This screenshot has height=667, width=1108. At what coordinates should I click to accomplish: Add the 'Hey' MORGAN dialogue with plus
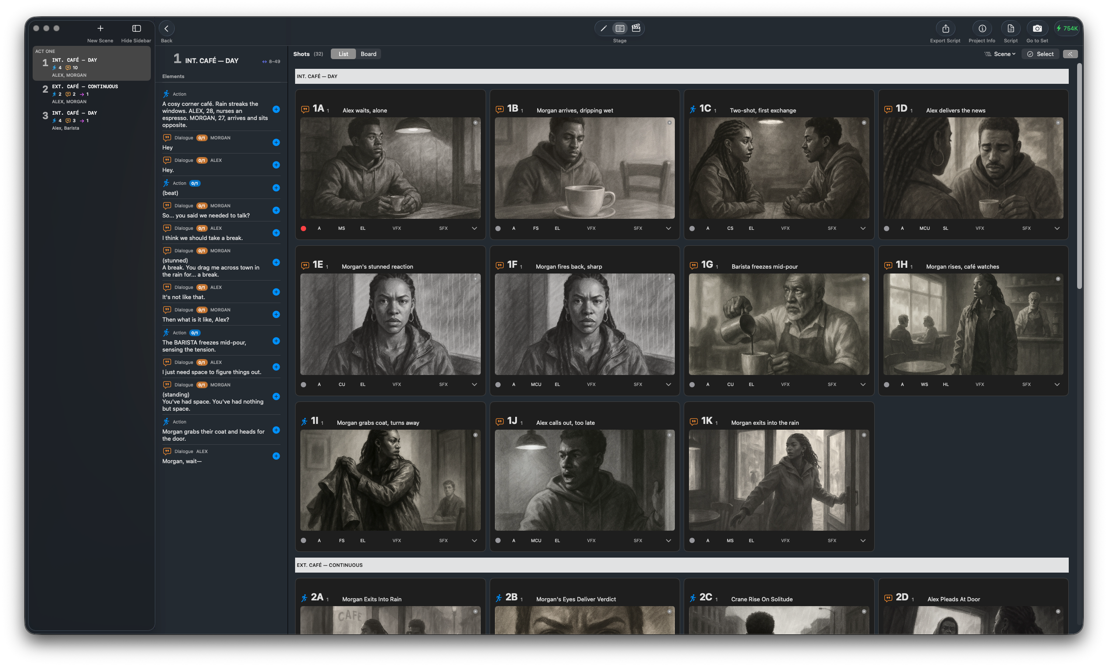276,142
